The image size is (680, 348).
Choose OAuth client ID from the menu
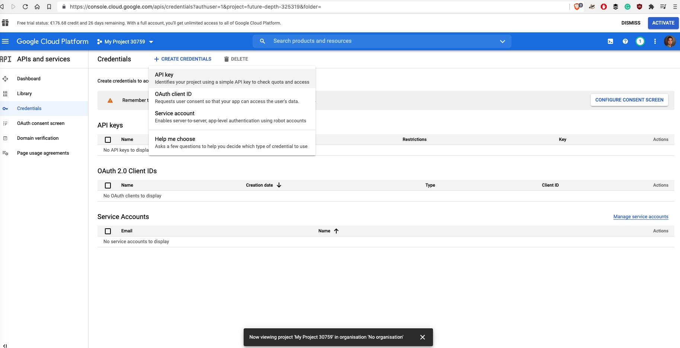click(232, 97)
